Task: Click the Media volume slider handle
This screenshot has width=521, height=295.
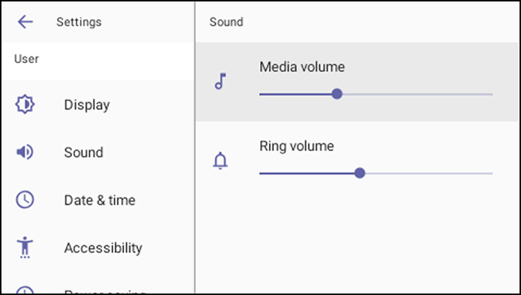Action: tap(337, 94)
